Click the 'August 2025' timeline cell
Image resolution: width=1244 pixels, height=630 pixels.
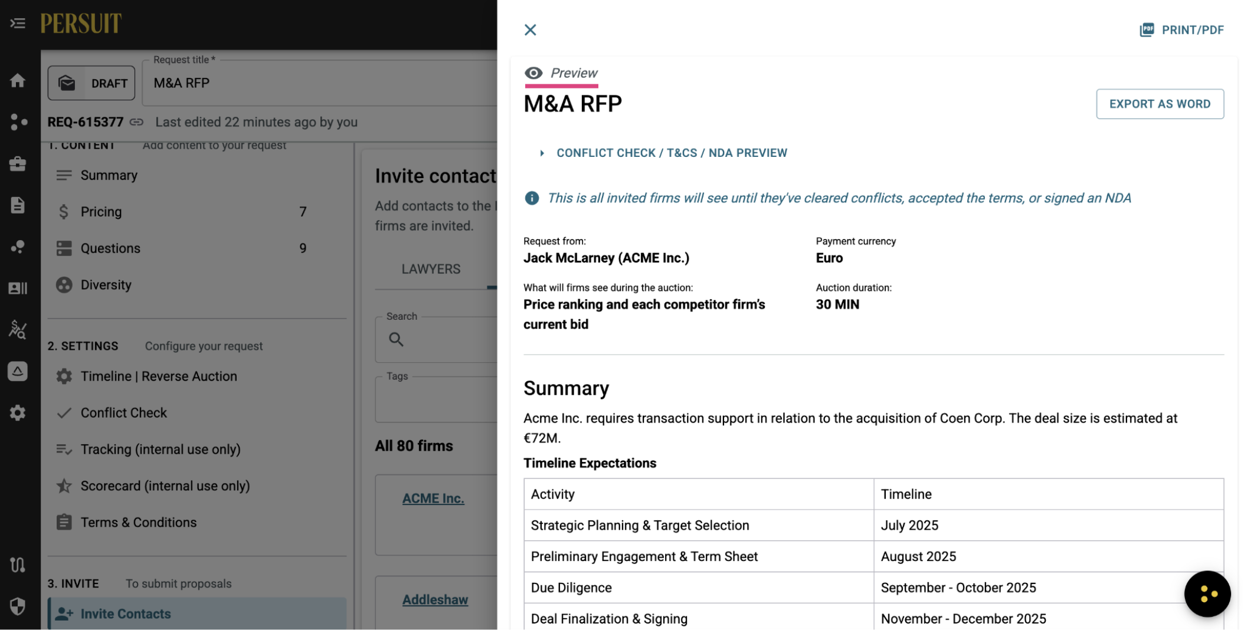tap(1049, 556)
